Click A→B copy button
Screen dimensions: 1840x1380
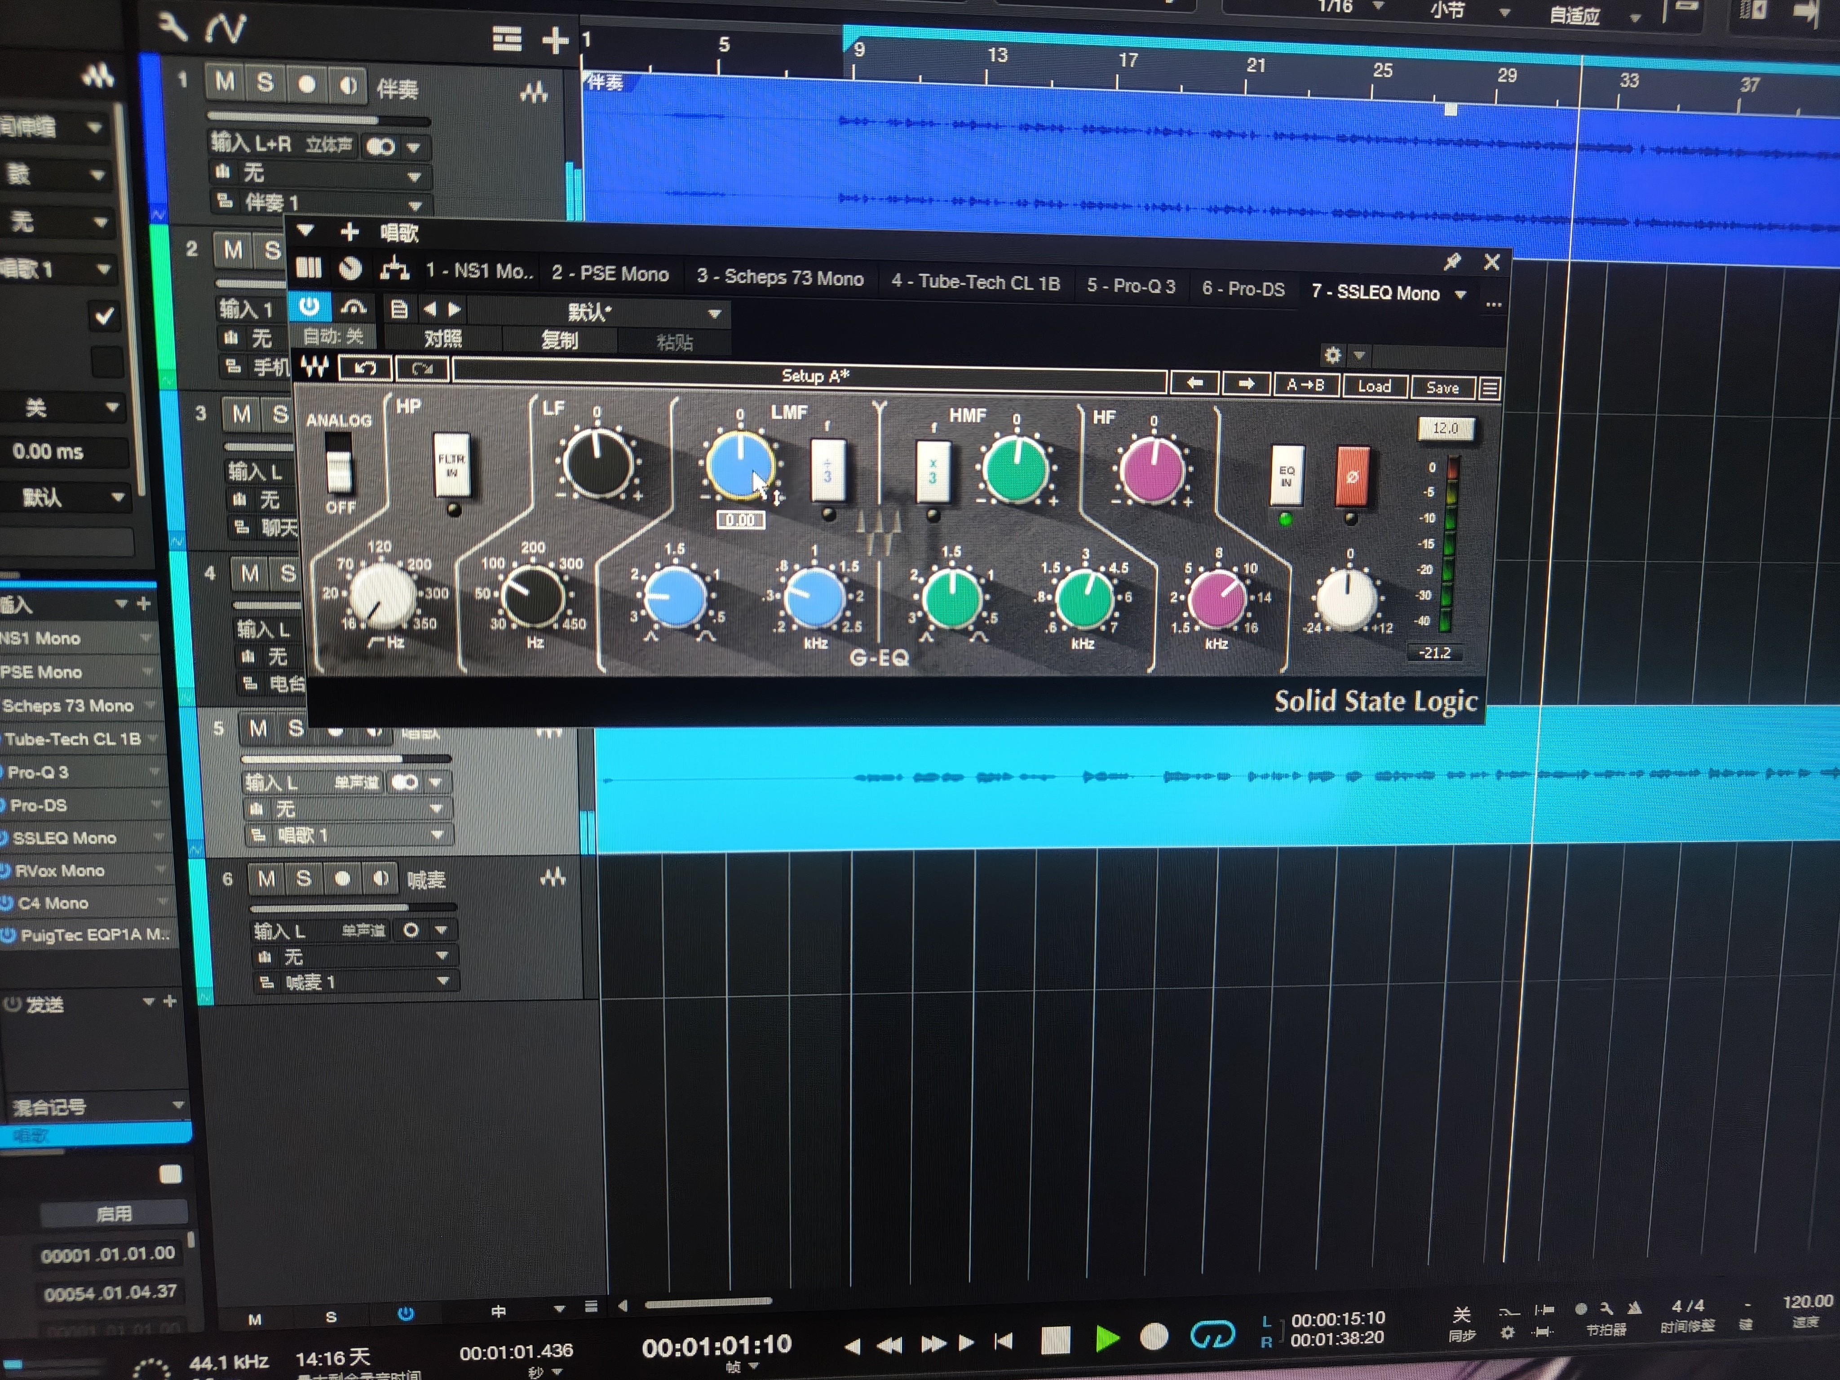pos(1305,385)
